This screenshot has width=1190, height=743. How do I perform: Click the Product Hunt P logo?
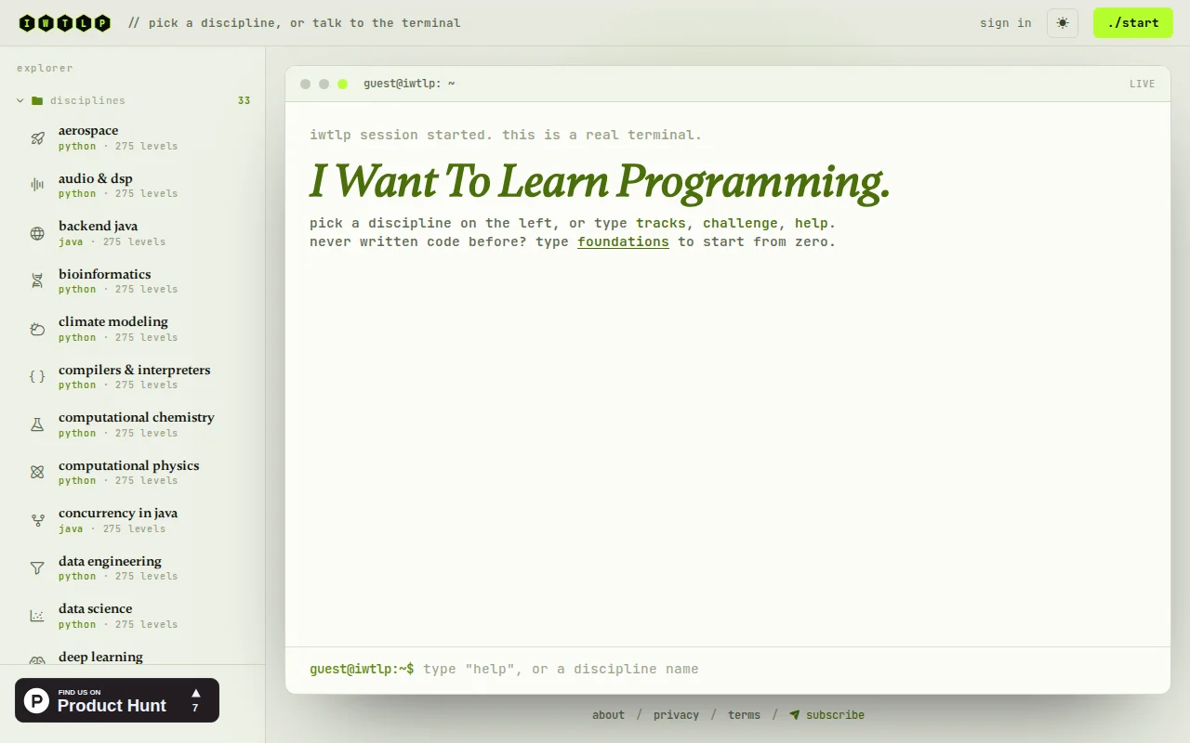[x=36, y=700]
